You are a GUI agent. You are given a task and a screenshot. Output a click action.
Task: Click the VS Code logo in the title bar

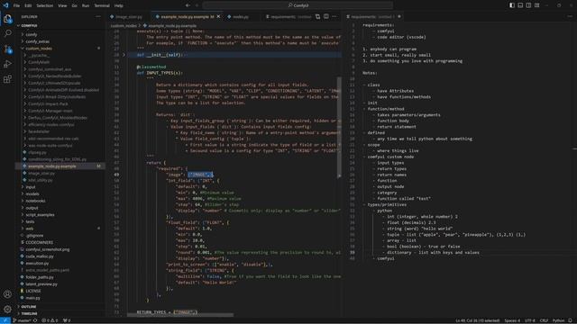click(x=5, y=5)
